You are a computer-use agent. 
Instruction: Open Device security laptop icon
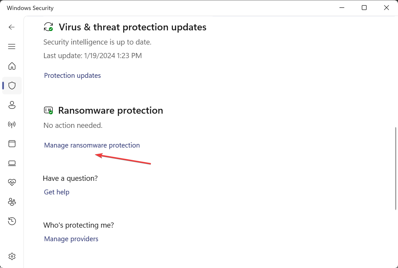(x=12, y=163)
